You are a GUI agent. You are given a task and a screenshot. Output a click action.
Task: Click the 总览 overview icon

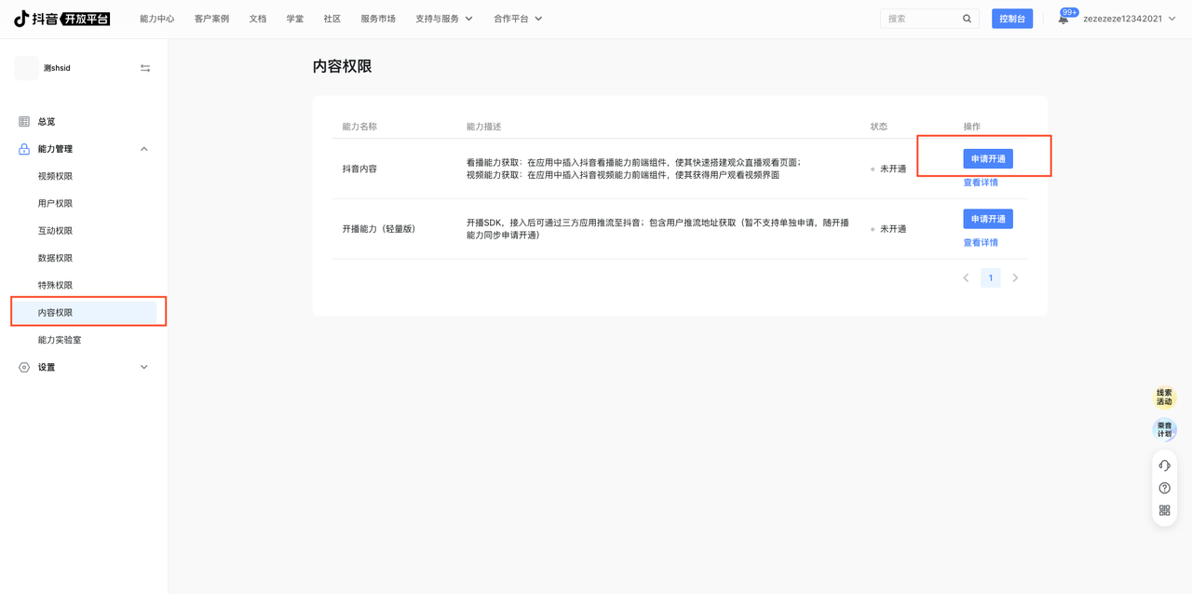pos(24,121)
